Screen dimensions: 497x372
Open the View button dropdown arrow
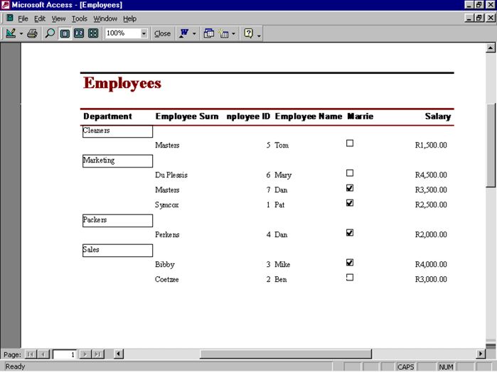coord(21,33)
